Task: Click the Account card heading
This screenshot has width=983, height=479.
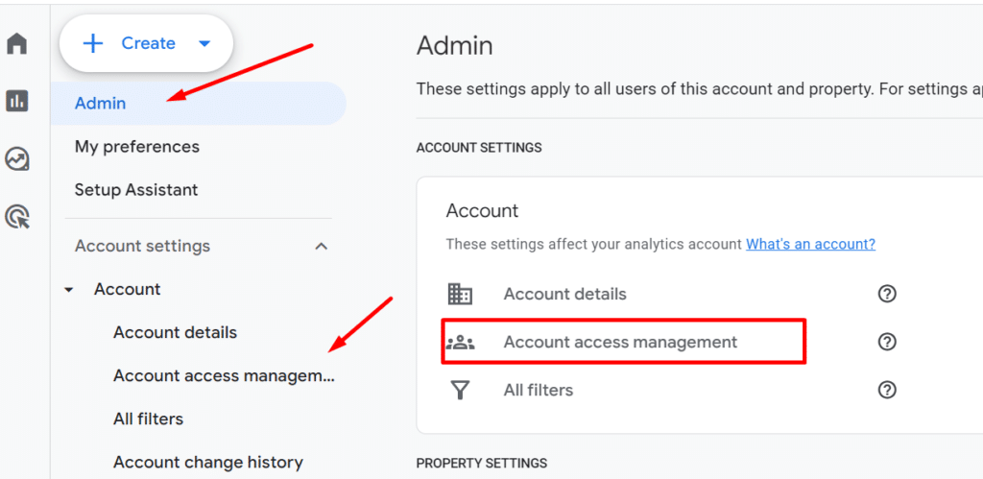Action: 482,210
